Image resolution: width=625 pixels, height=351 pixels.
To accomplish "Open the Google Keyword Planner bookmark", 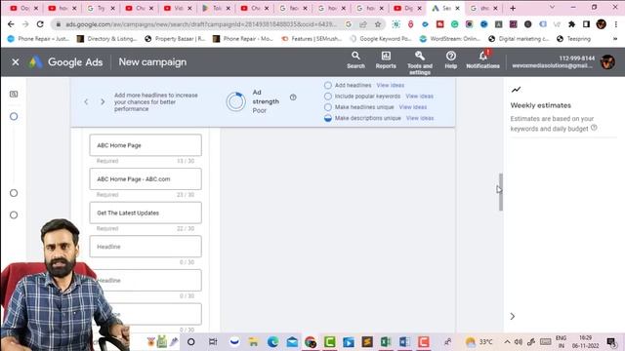I will tap(381, 39).
